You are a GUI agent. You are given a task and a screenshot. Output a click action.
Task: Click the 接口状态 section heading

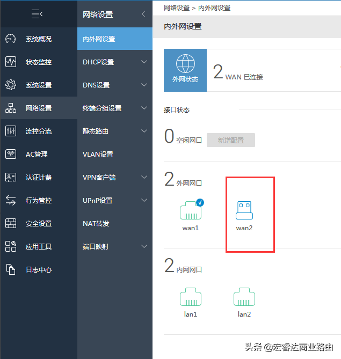coord(177,110)
